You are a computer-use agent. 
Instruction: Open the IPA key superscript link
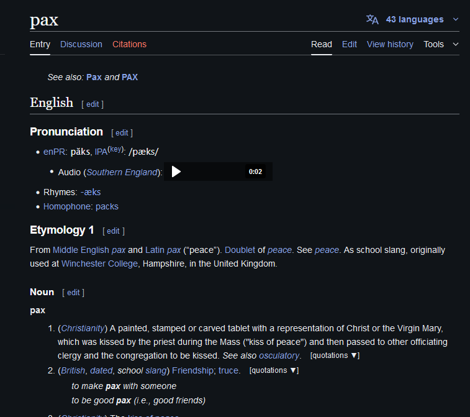115,149
